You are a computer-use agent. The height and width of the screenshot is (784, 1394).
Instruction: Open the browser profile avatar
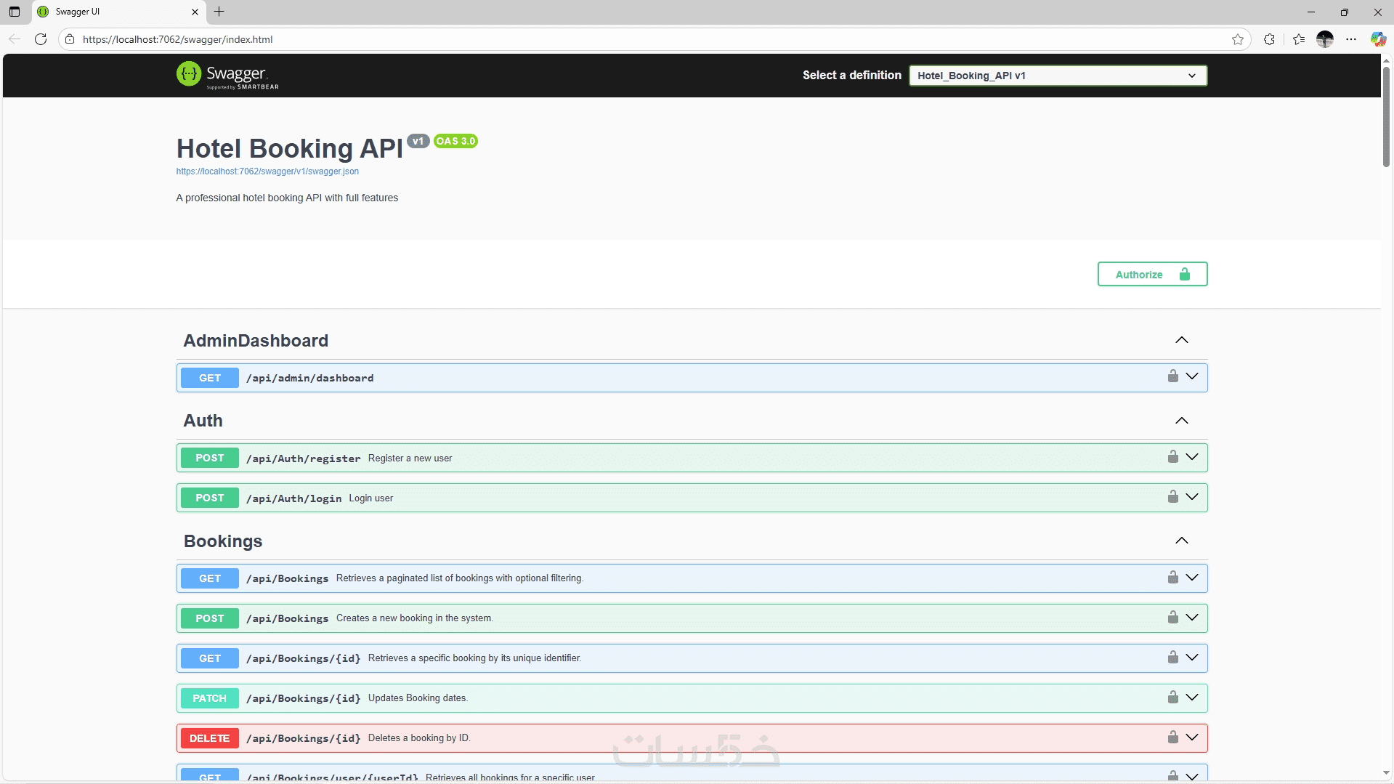pos(1325,39)
